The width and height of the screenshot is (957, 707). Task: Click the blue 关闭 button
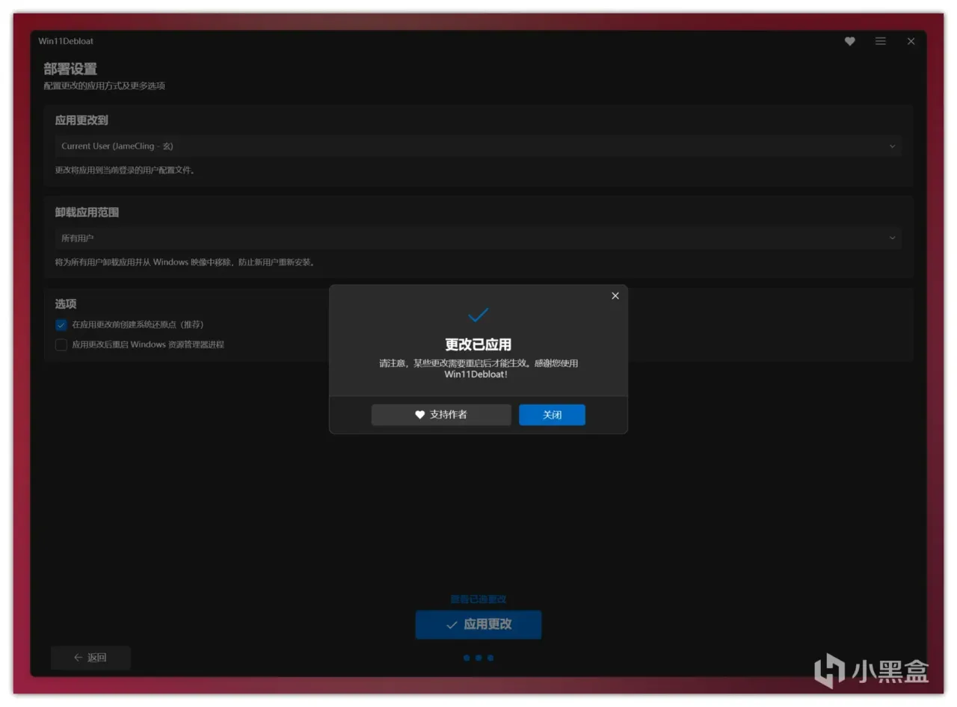[552, 415]
